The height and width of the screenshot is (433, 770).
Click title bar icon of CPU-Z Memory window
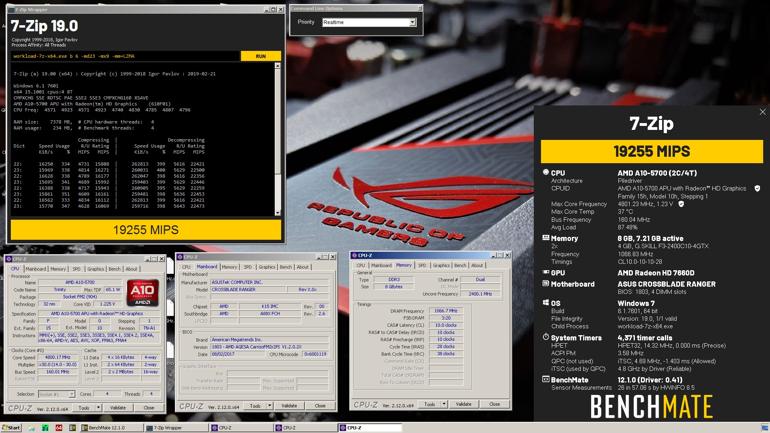pos(355,255)
